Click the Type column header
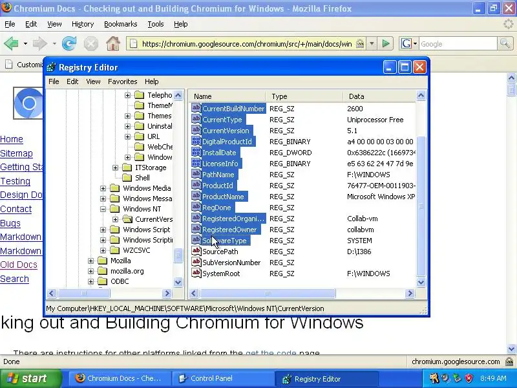This screenshot has height=388, width=517. tap(304, 96)
